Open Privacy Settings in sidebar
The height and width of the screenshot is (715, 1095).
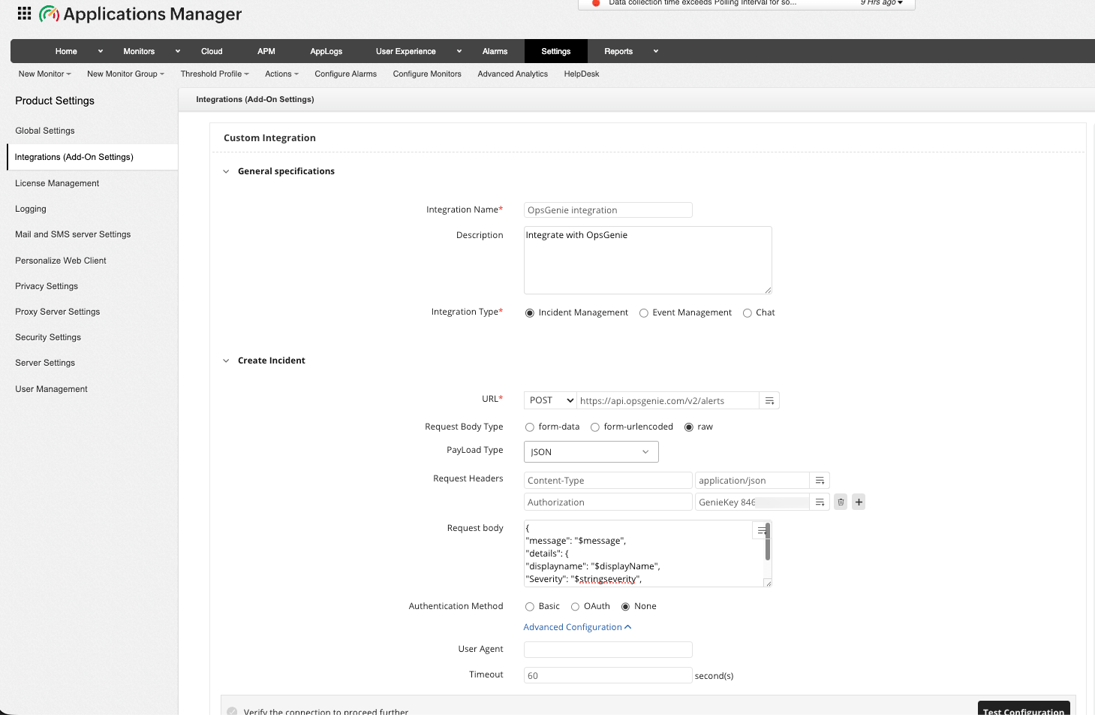tap(47, 286)
